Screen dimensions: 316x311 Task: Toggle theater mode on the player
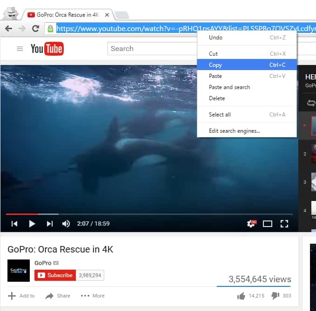(x=268, y=224)
